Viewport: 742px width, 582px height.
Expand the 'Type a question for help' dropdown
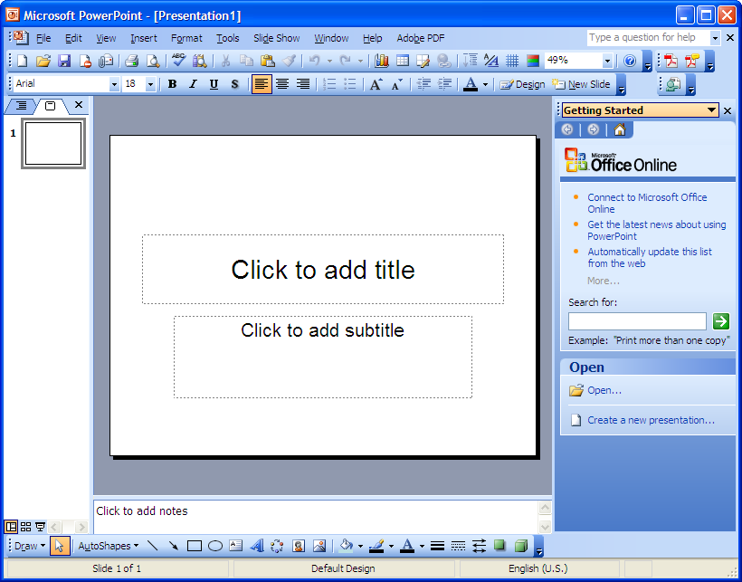click(x=715, y=38)
